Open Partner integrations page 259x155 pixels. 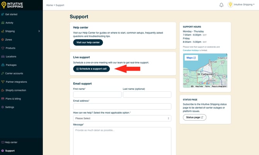pos(16,82)
